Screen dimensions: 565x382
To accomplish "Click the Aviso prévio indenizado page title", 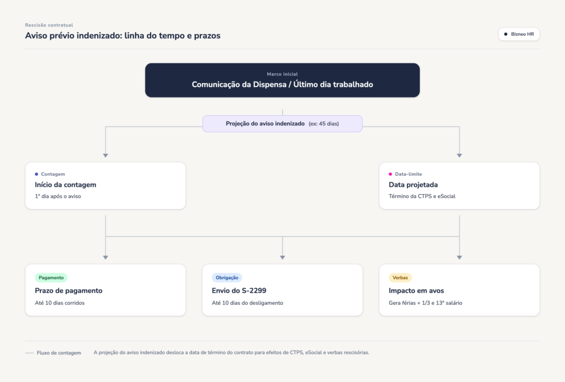I will [x=122, y=36].
